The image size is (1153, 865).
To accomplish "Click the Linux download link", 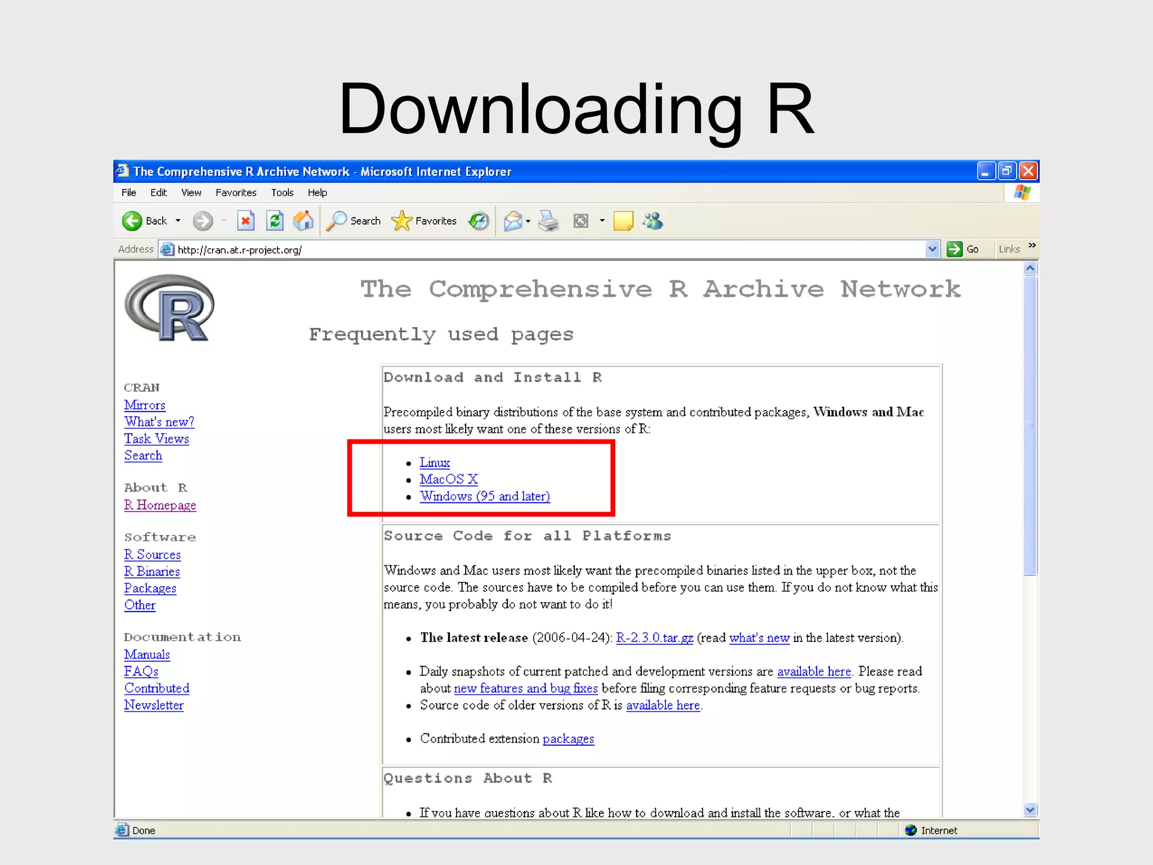I will click(435, 462).
